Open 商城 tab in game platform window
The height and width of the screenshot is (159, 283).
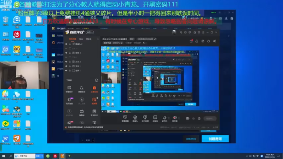coord(106,17)
